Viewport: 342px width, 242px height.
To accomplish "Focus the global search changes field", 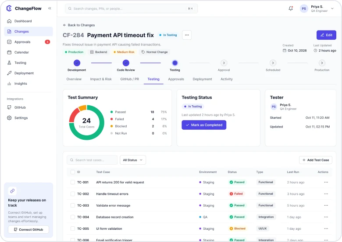I will pyautogui.click(x=131, y=9).
